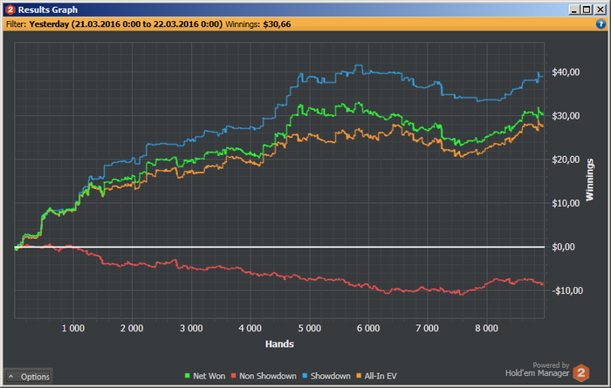Expand the Options panel
The image size is (611, 388).
pos(29,377)
